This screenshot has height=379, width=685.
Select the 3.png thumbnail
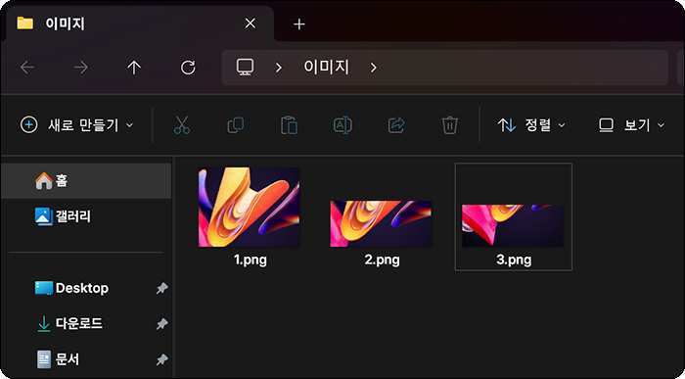pos(513,225)
